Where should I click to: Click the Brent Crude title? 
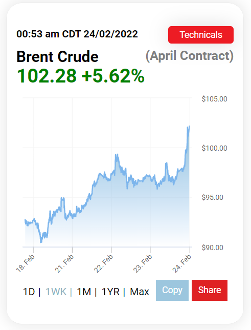point(57,56)
